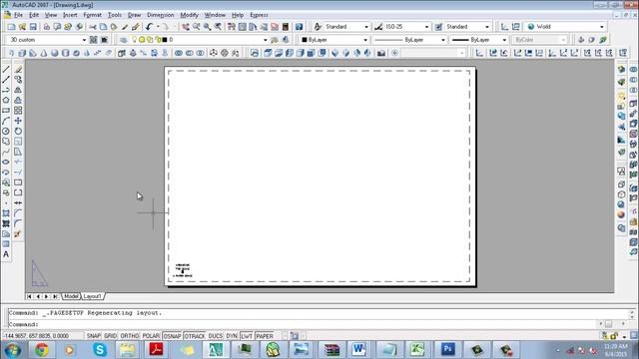Toggle DUCS in status bar
639x359 pixels.
216,336
